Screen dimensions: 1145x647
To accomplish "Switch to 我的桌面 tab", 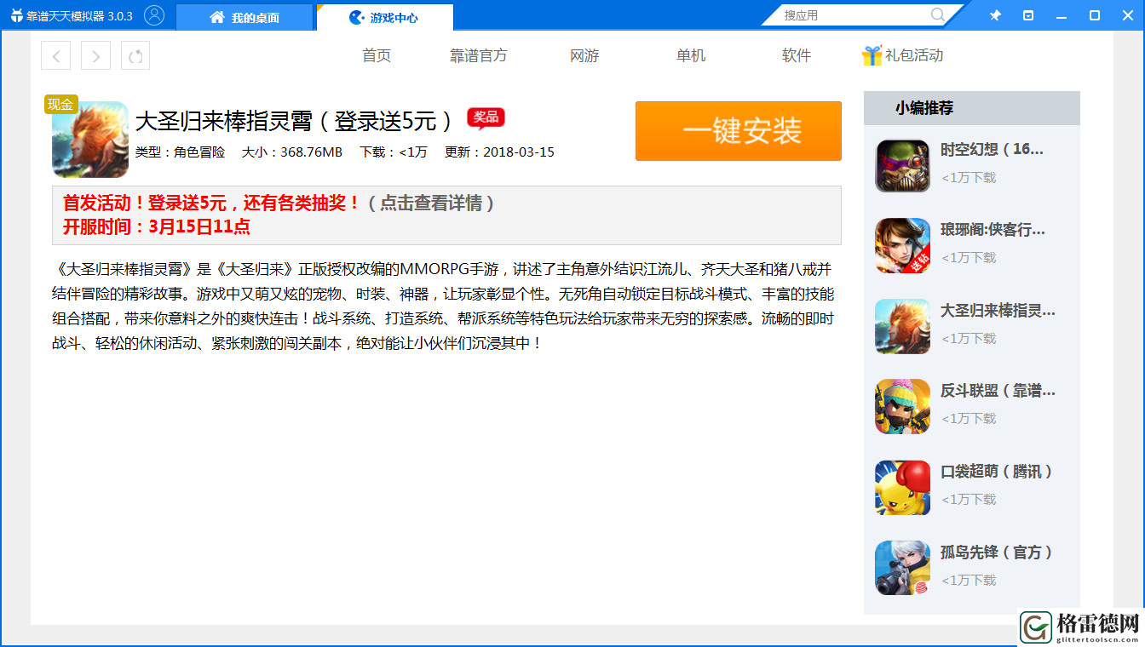I will pos(245,17).
